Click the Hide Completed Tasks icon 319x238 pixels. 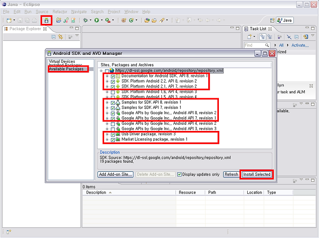[289, 37]
